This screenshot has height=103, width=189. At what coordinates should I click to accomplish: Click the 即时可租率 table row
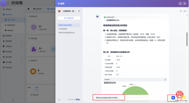114,75
